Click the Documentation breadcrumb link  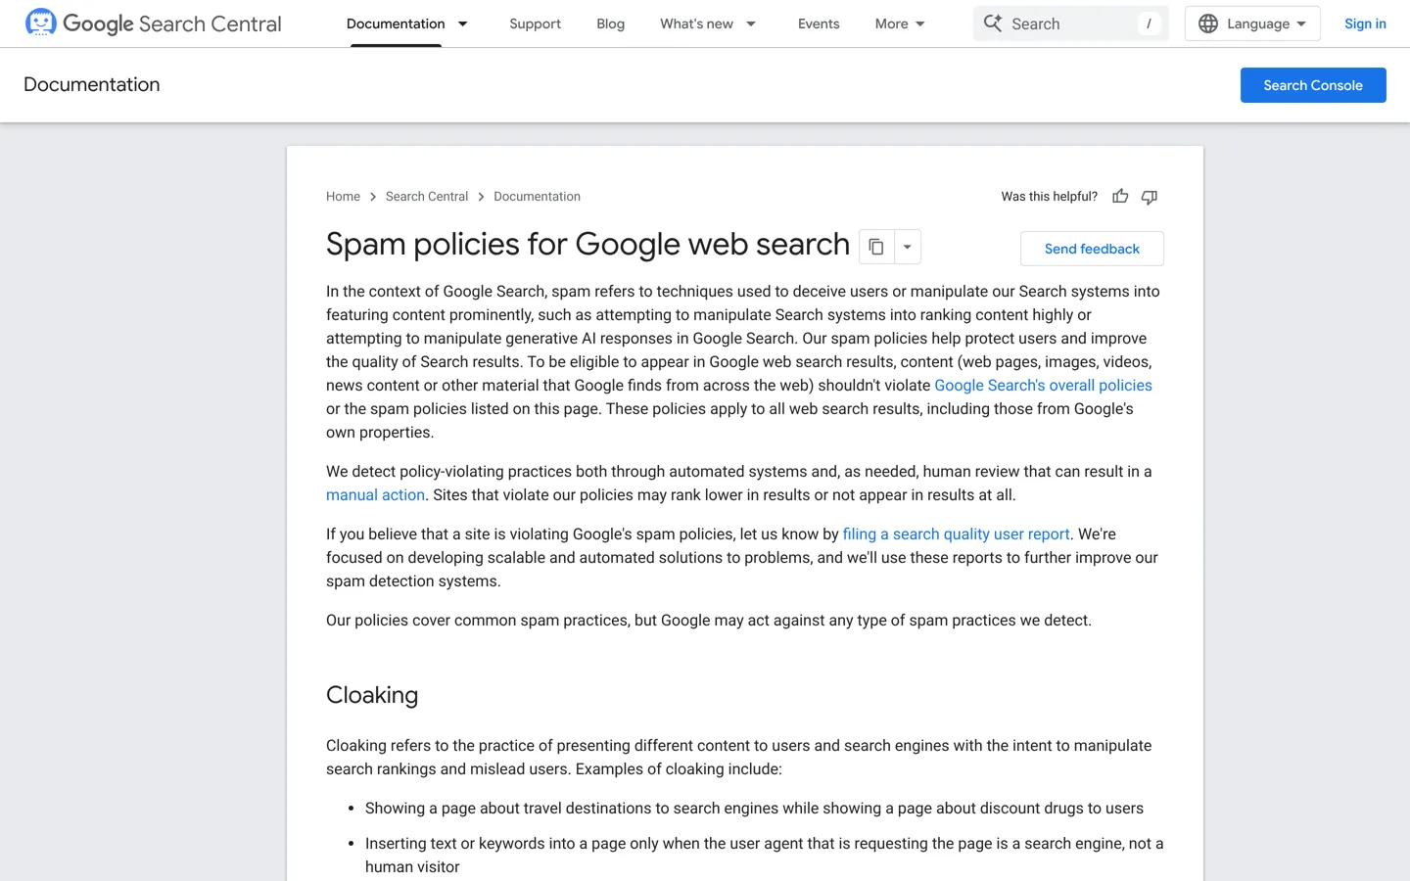(x=537, y=197)
